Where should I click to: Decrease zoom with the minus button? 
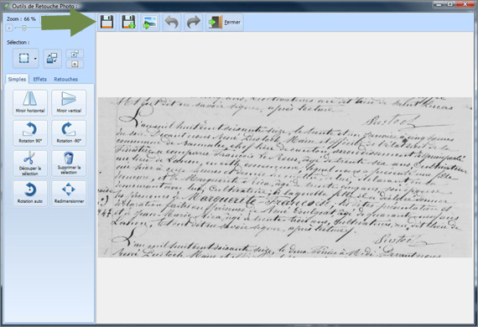coord(9,28)
